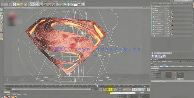
Task: Click the layout field at top right
Action: [184, 1]
